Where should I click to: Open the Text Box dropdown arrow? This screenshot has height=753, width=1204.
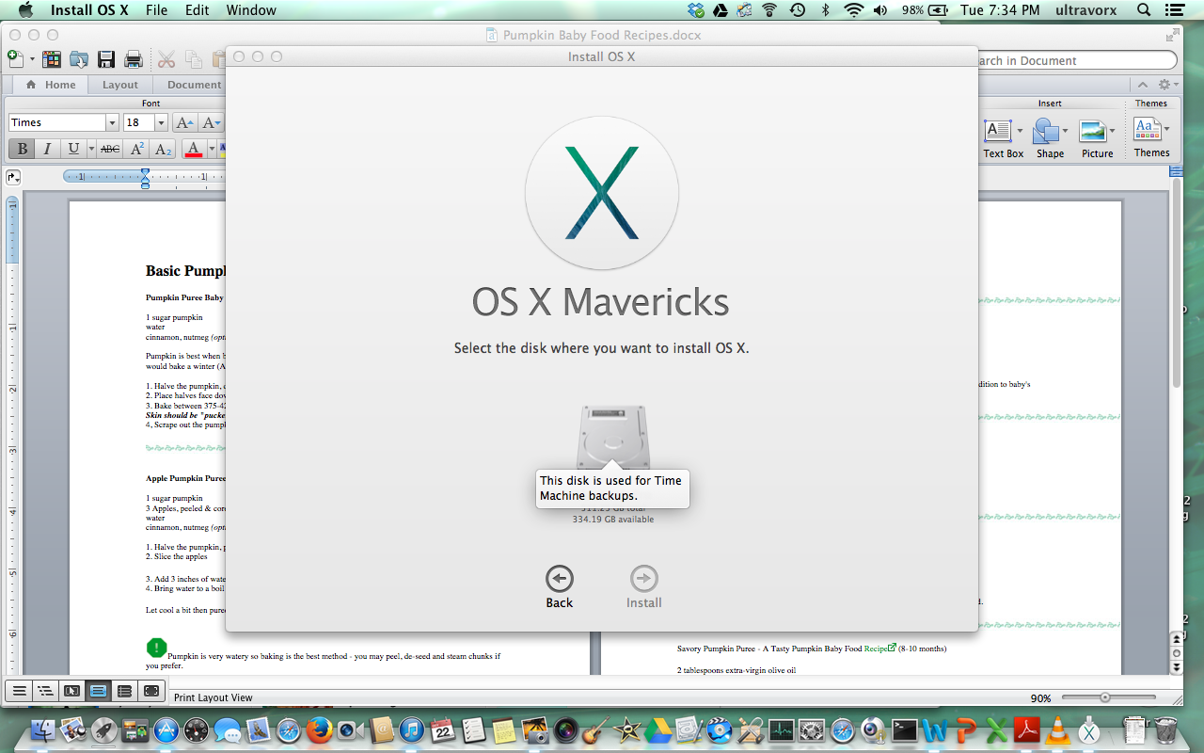tap(1020, 131)
